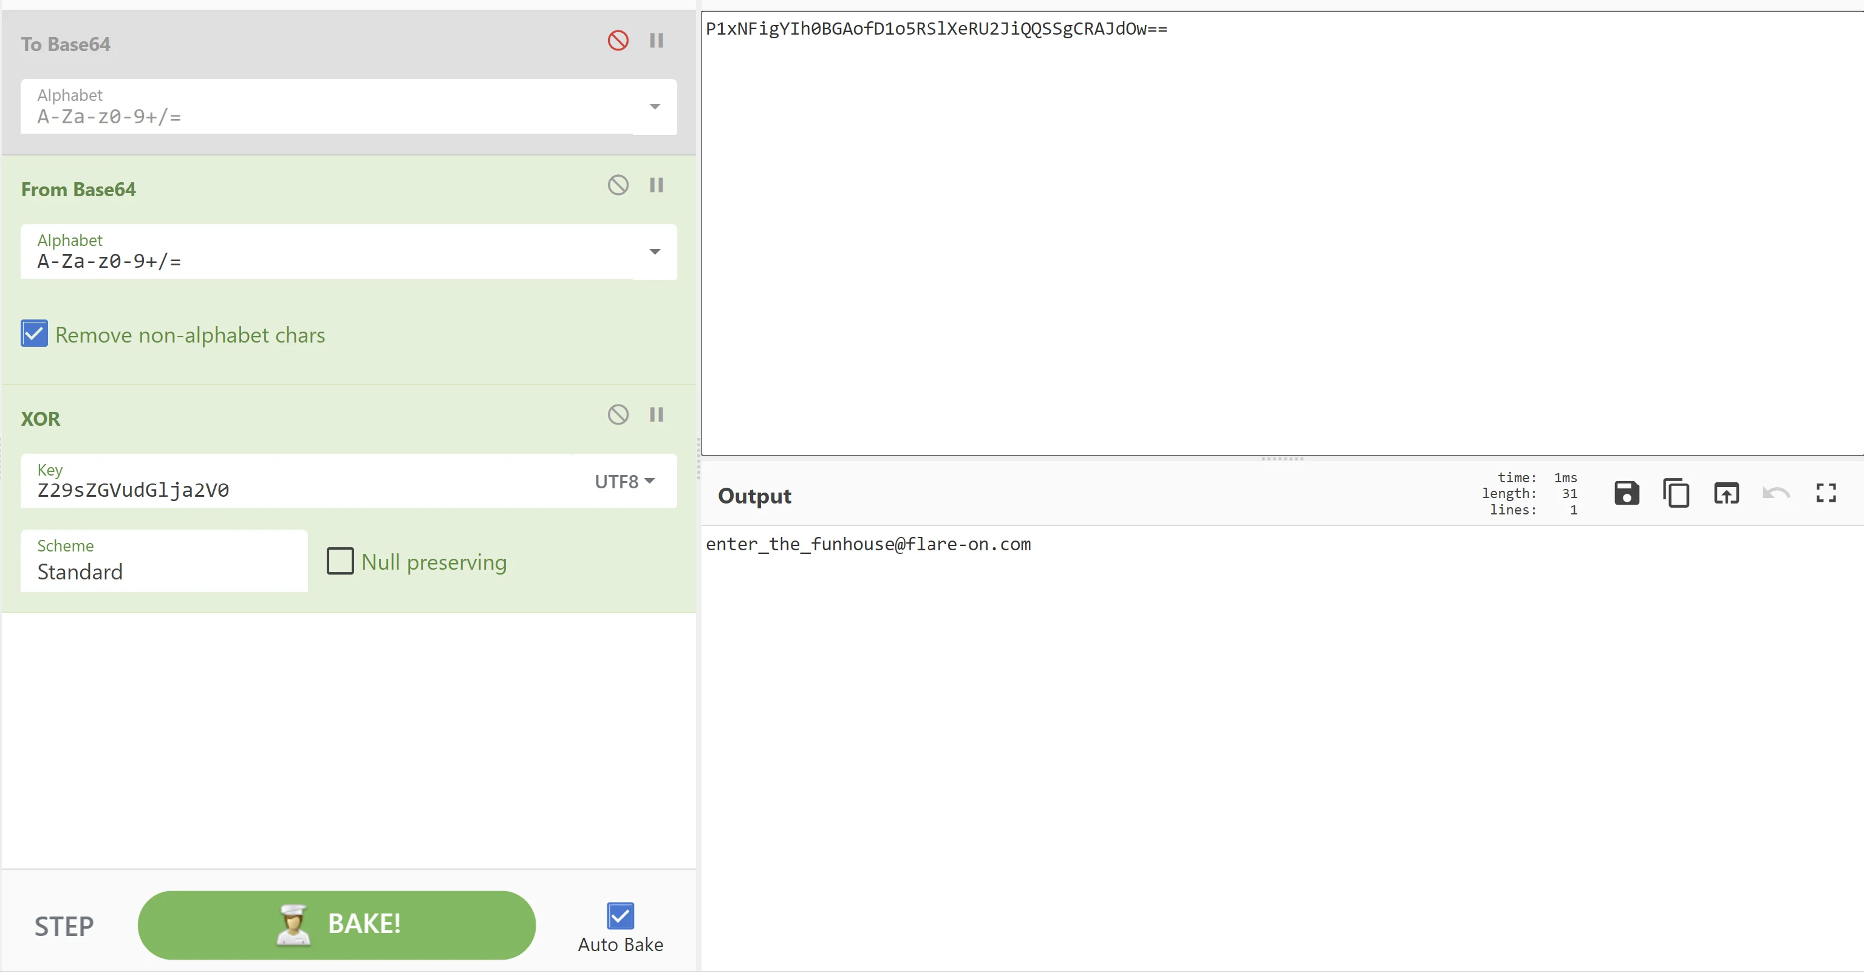The image size is (1864, 973).
Task: Toggle the Auto Bake checkbox
Action: coord(620,916)
